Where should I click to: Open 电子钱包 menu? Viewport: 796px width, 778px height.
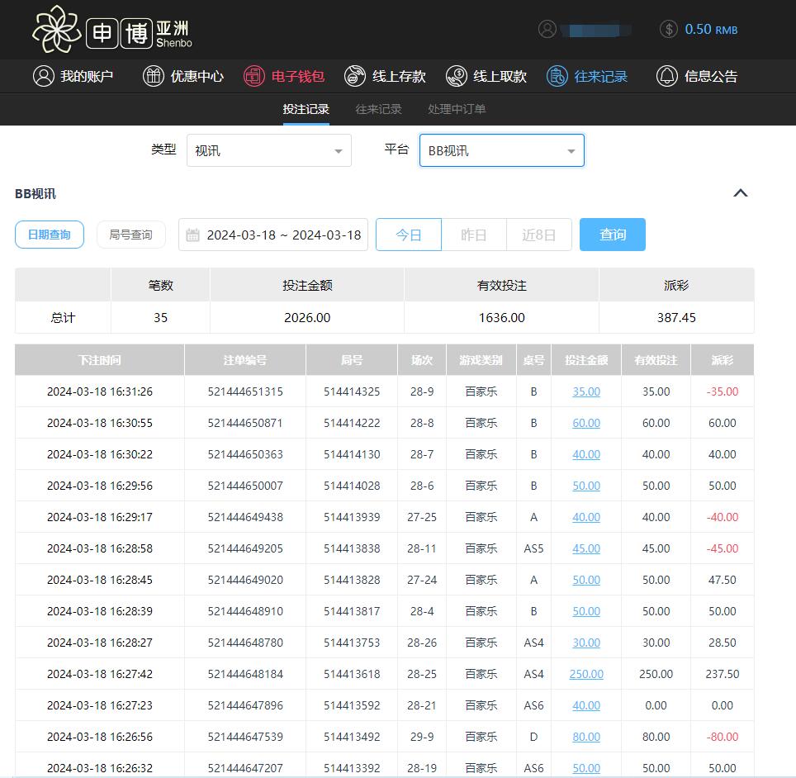tap(284, 76)
